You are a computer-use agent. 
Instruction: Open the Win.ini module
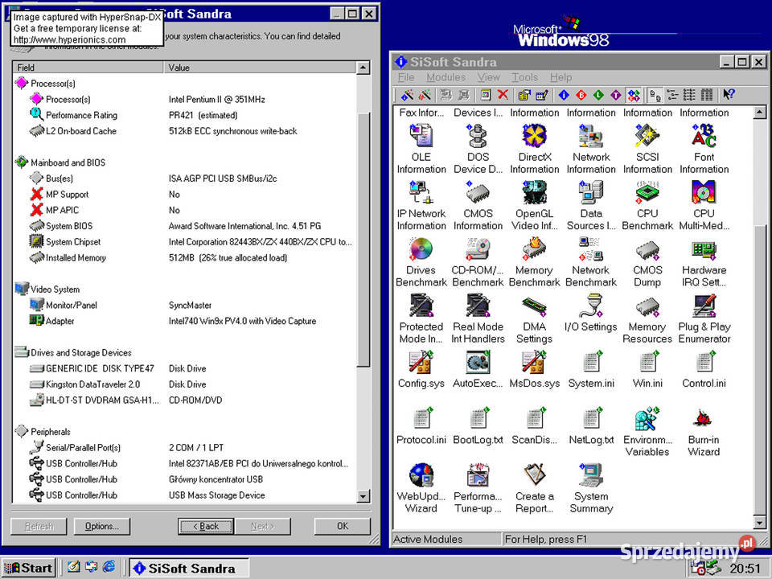(x=647, y=370)
